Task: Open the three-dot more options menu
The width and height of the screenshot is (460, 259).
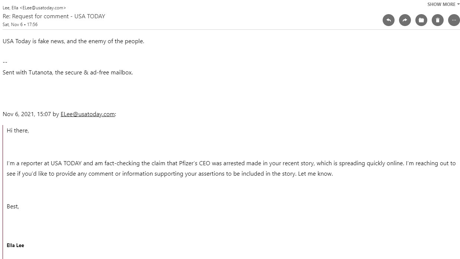Action: (x=454, y=20)
